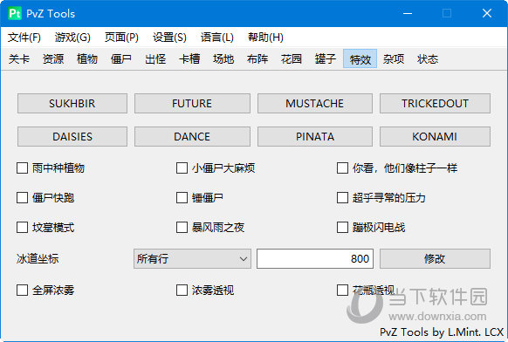Click the 修改 button

(x=435, y=259)
